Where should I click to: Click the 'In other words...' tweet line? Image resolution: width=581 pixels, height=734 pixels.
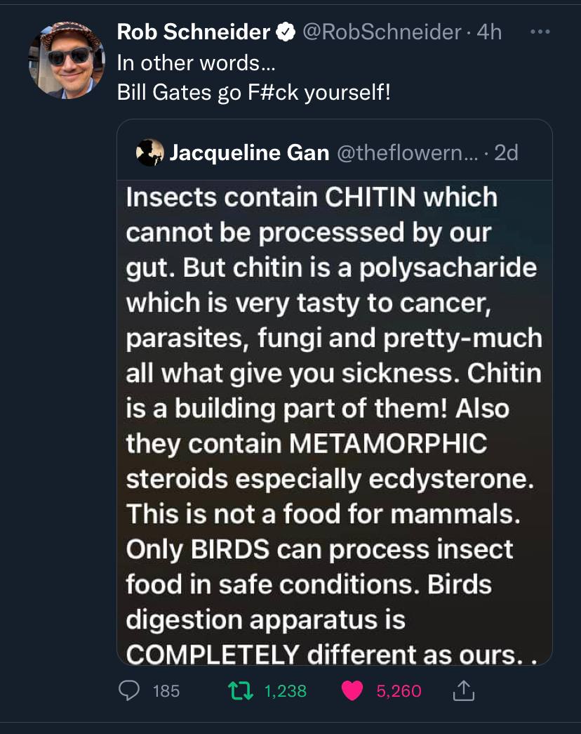(x=196, y=63)
